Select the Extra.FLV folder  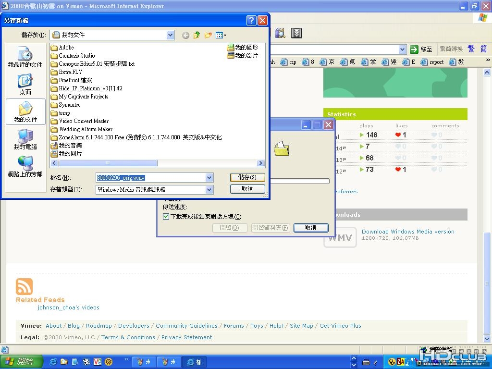(x=66, y=72)
